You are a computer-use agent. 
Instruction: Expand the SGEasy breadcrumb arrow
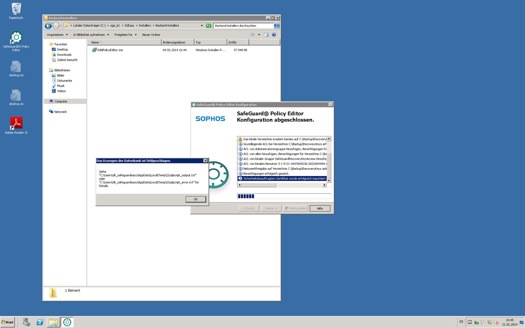point(137,26)
